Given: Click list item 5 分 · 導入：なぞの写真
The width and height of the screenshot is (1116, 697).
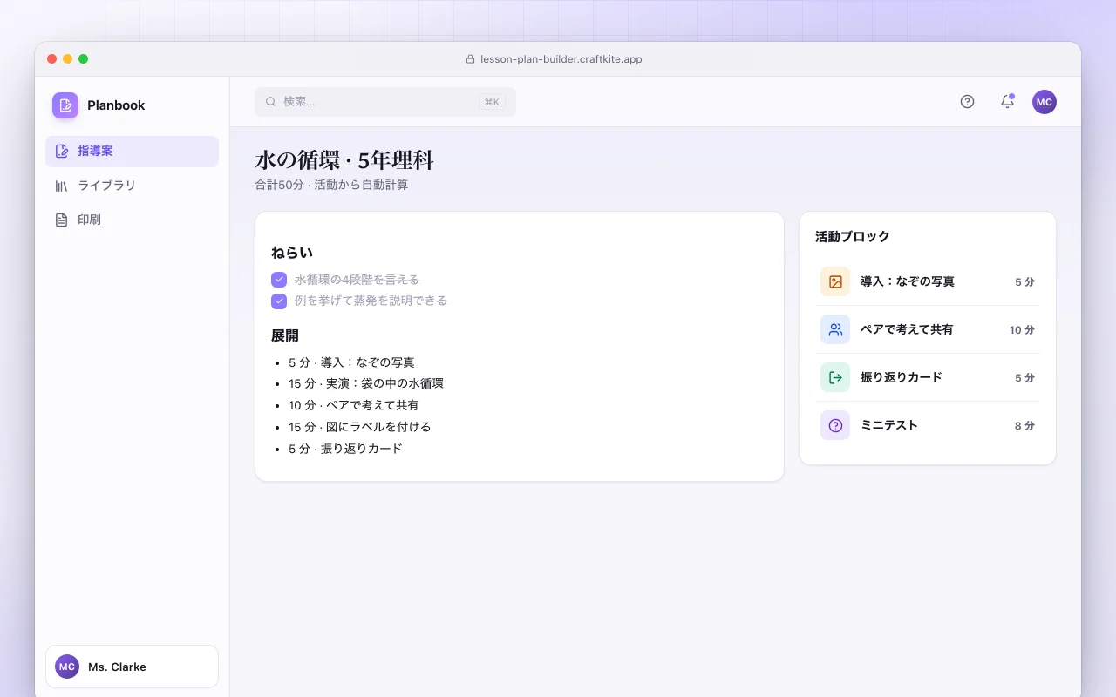Looking at the screenshot, I should pyautogui.click(x=351, y=362).
